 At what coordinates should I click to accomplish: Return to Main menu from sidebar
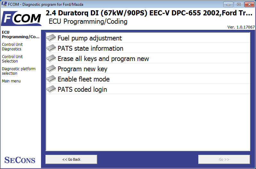point(11,81)
